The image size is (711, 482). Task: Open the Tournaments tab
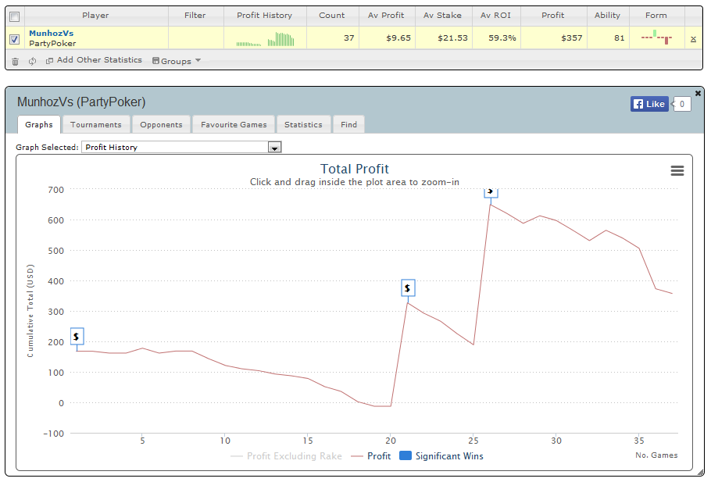point(96,125)
